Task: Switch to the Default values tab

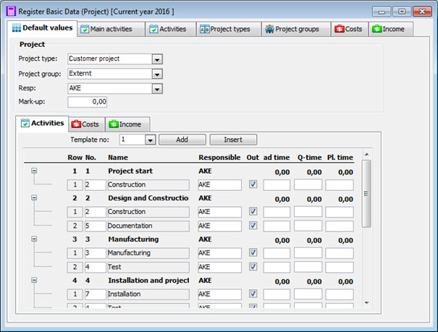Action: tap(42, 27)
